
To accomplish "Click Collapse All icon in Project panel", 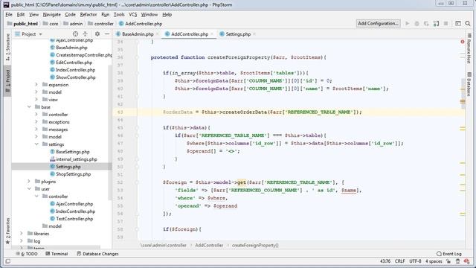I will [x=85, y=34].
